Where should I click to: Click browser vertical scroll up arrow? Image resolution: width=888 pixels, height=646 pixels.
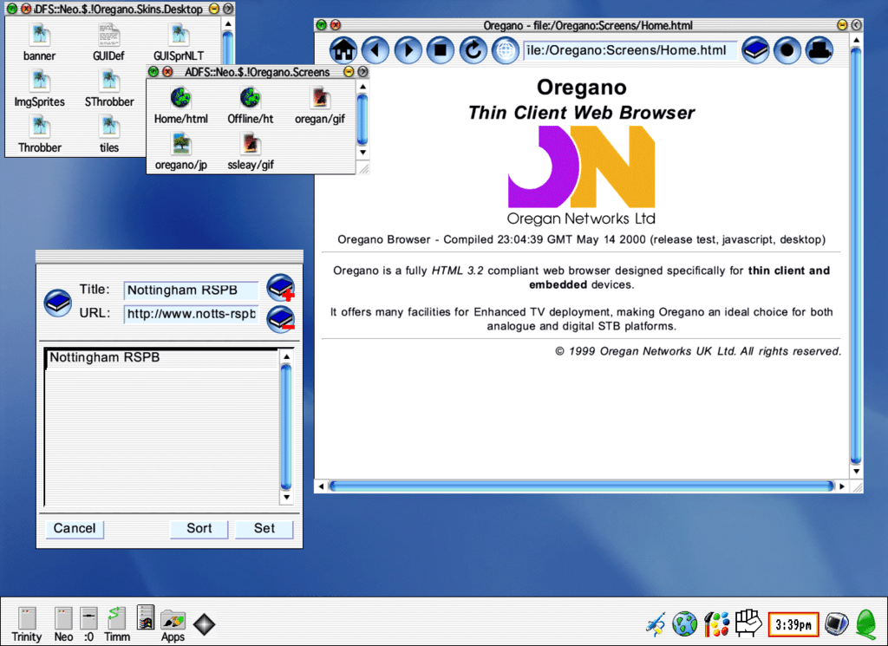(x=856, y=40)
